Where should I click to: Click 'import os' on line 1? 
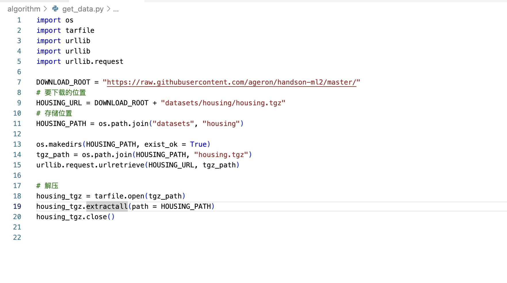pyautogui.click(x=55, y=20)
